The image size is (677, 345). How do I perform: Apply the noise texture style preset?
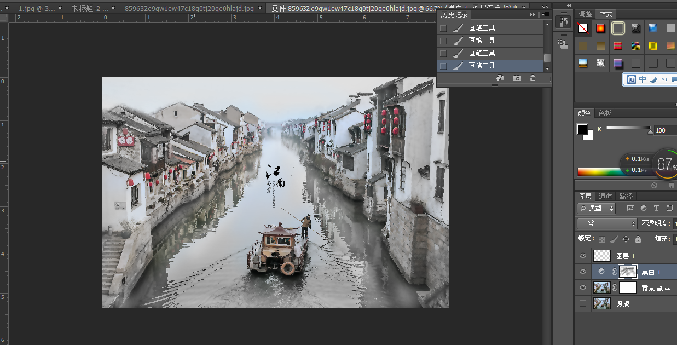(x=601, y=64)
